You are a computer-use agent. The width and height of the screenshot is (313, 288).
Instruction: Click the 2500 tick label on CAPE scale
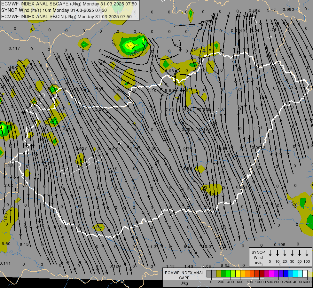click(288, 282)
